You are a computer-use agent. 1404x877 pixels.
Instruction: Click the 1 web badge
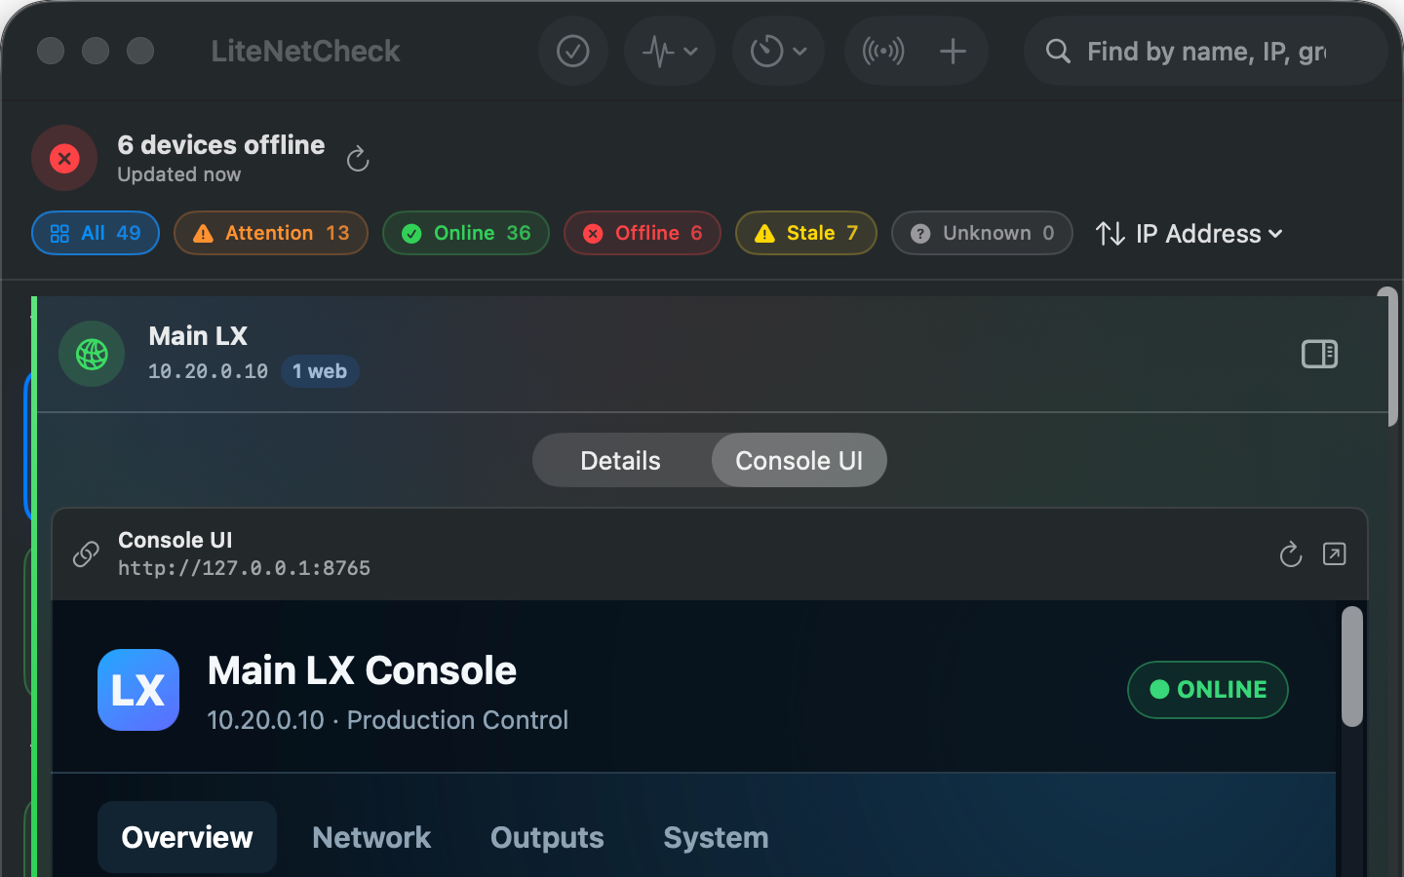pos(320,371)
